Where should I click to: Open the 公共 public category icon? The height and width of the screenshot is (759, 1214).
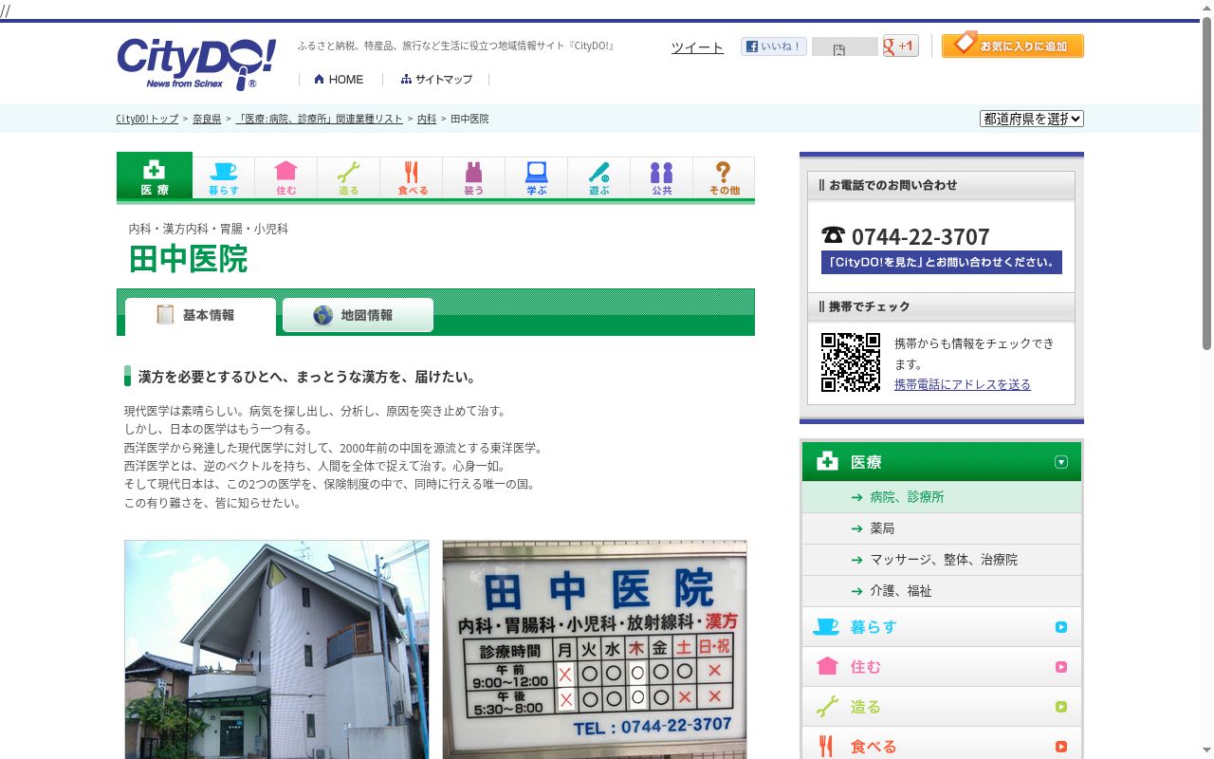tap(662, 177)
